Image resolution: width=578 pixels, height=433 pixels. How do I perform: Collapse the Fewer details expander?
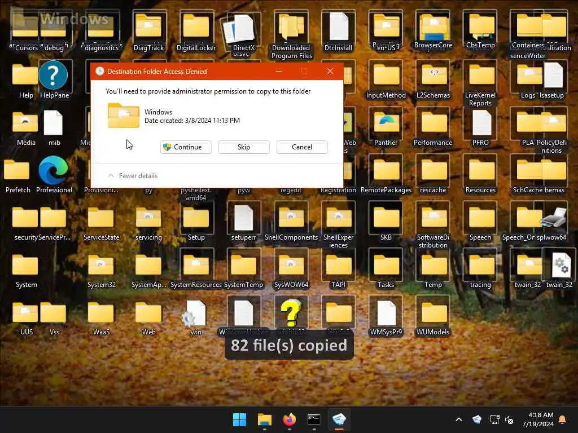133,176
